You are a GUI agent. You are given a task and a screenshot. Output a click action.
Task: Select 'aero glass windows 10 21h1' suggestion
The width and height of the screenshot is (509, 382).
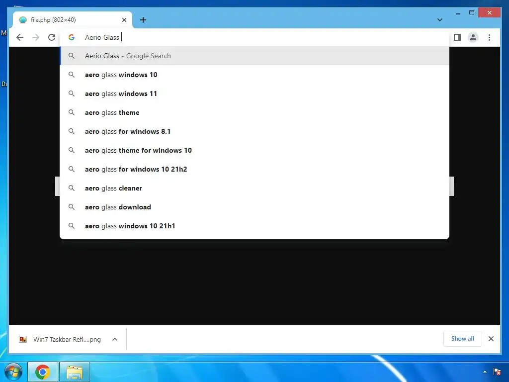coord(254,226)
